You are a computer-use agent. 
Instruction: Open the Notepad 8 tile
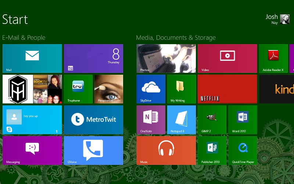click(182, 120)
